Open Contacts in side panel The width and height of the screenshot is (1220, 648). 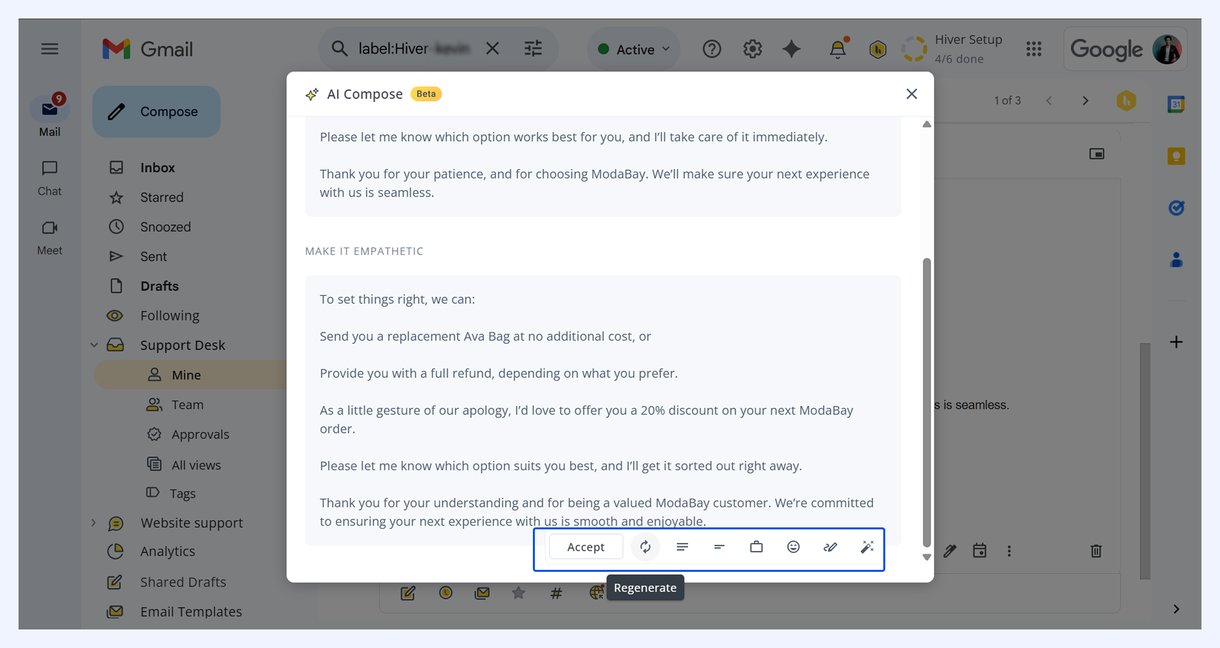pyautogui.click(x=1177, y=260)
